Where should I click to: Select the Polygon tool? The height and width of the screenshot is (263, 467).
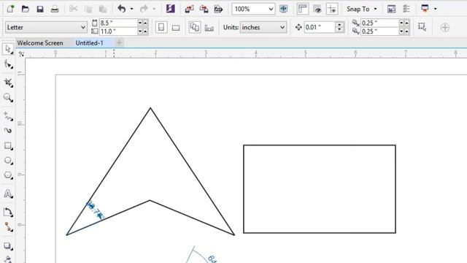[x=8, y=175]
